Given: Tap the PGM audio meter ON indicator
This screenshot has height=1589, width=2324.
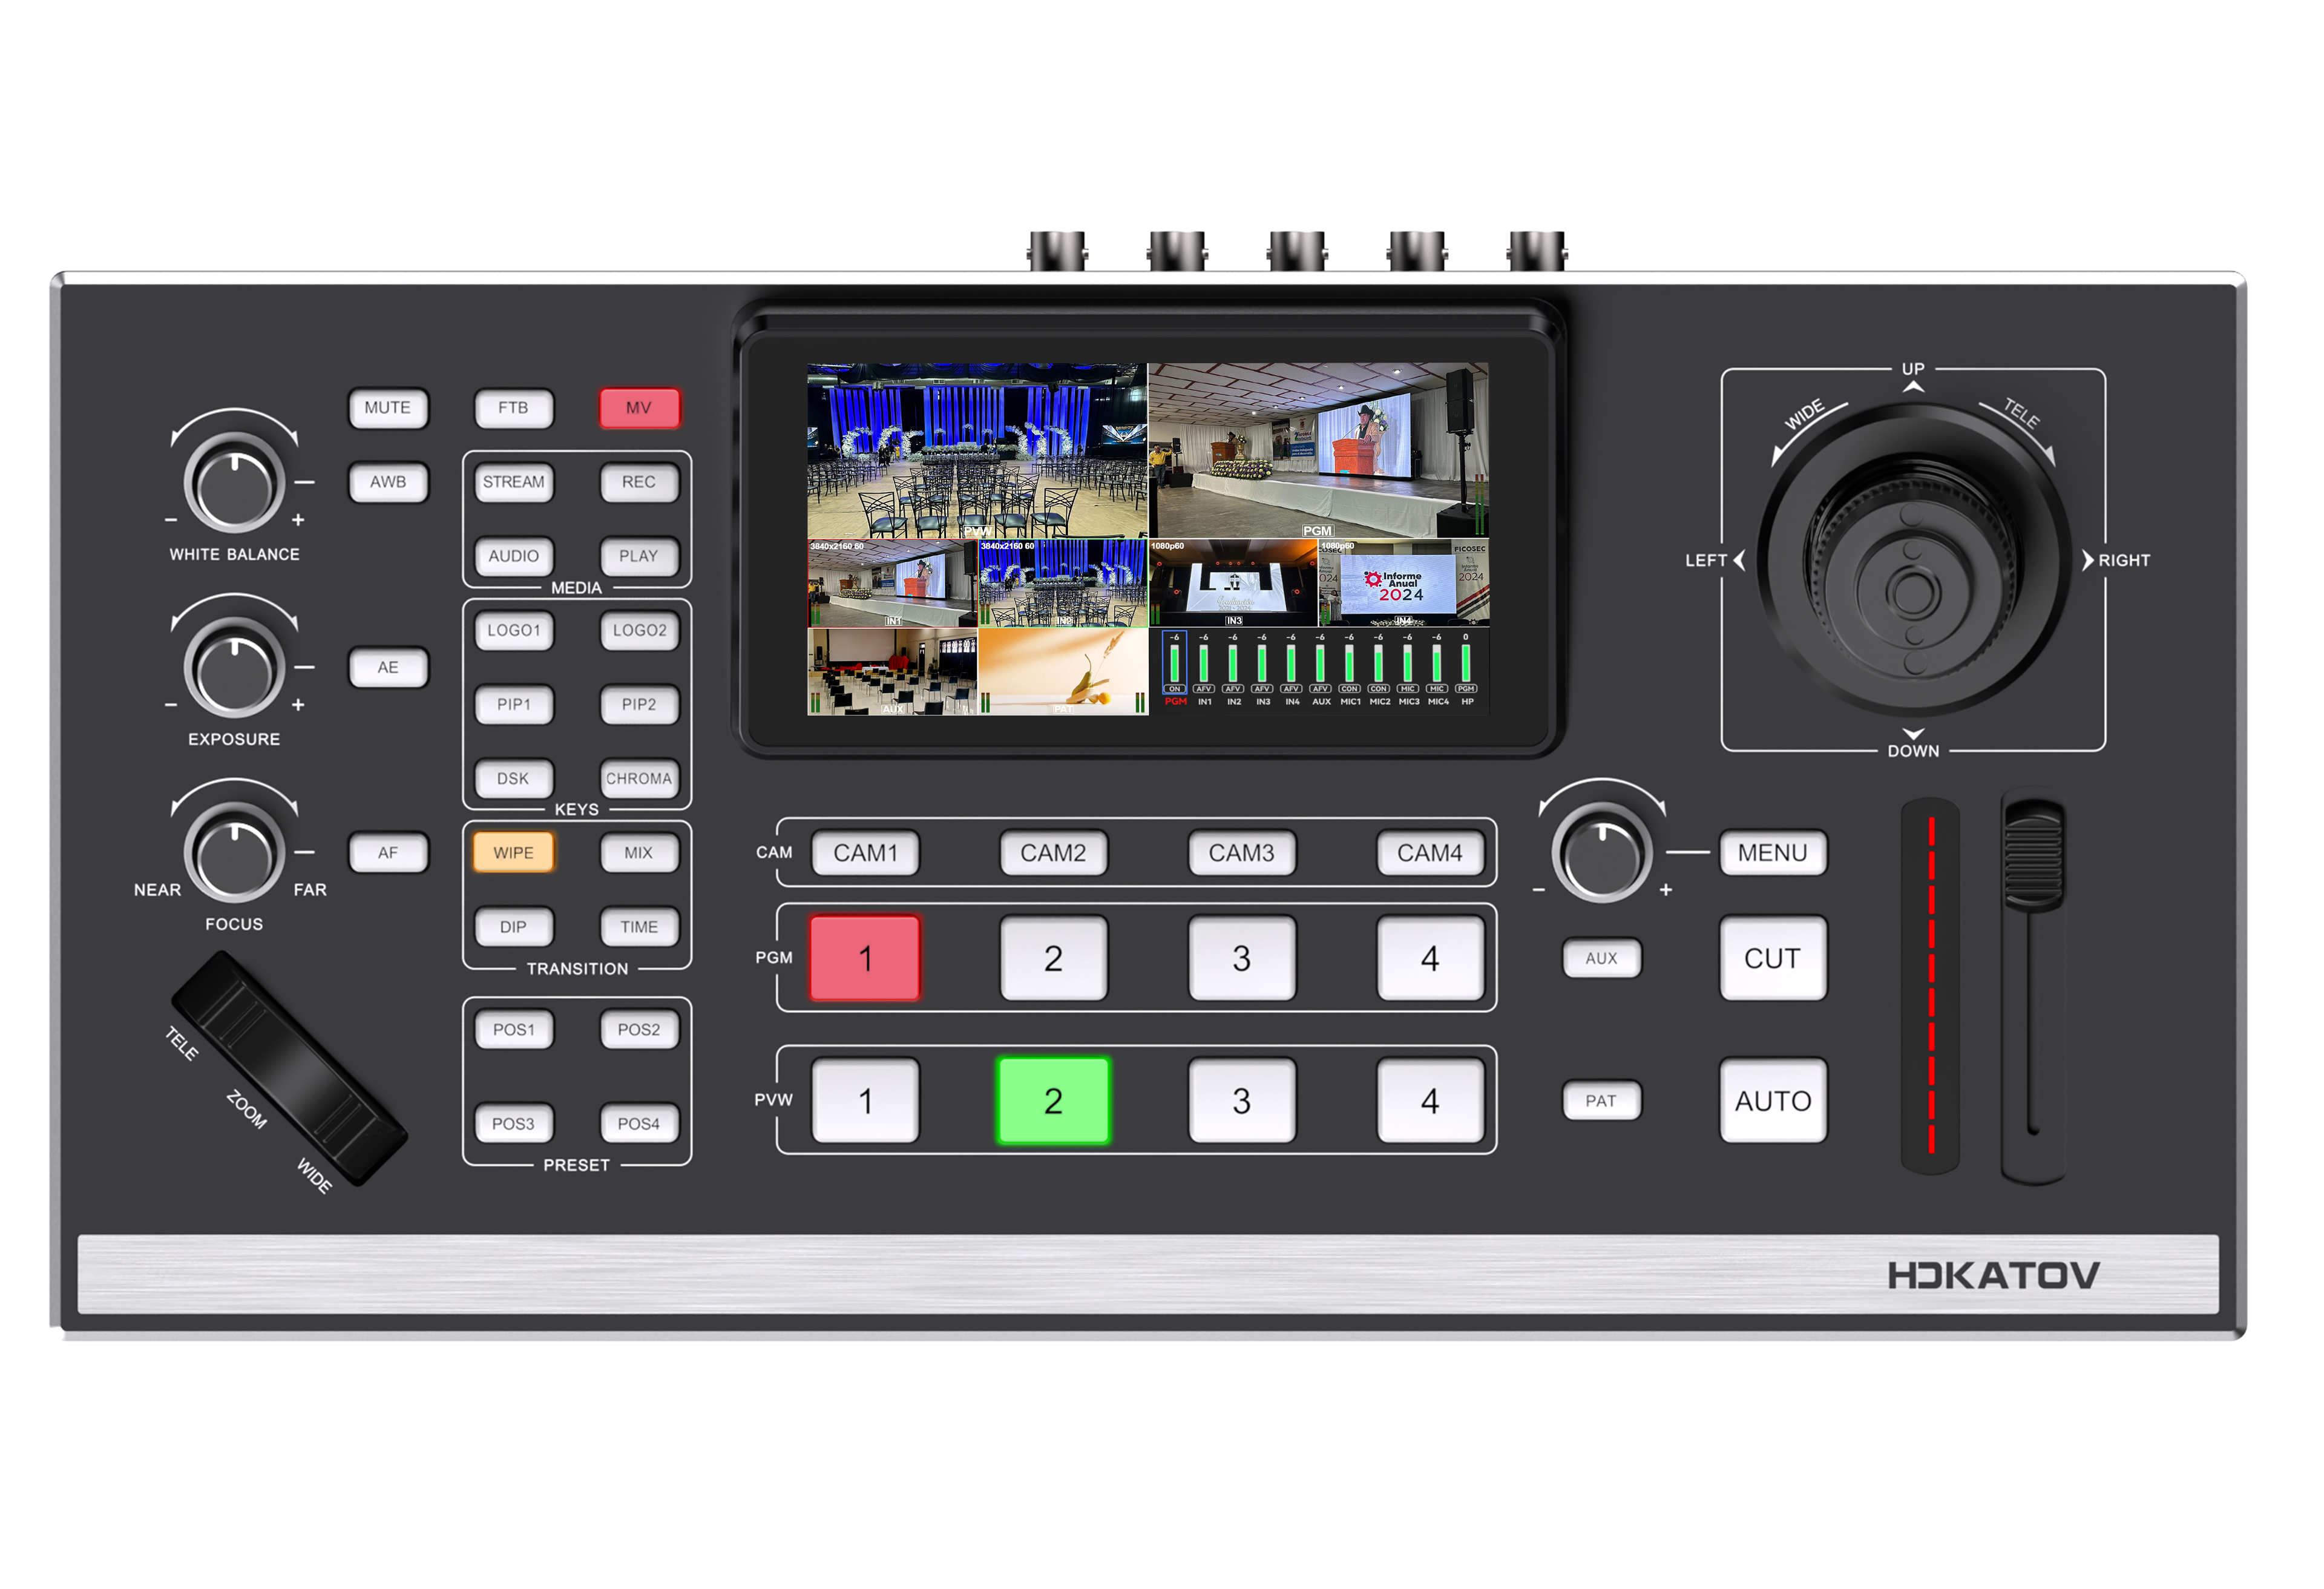Looking at the screenshot, I should pos(1174,688).
